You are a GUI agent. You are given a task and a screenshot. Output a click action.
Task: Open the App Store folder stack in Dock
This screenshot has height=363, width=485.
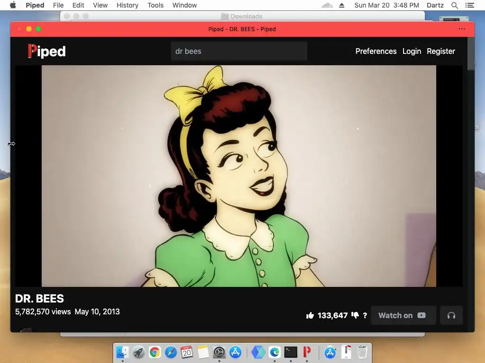[330, 352]
